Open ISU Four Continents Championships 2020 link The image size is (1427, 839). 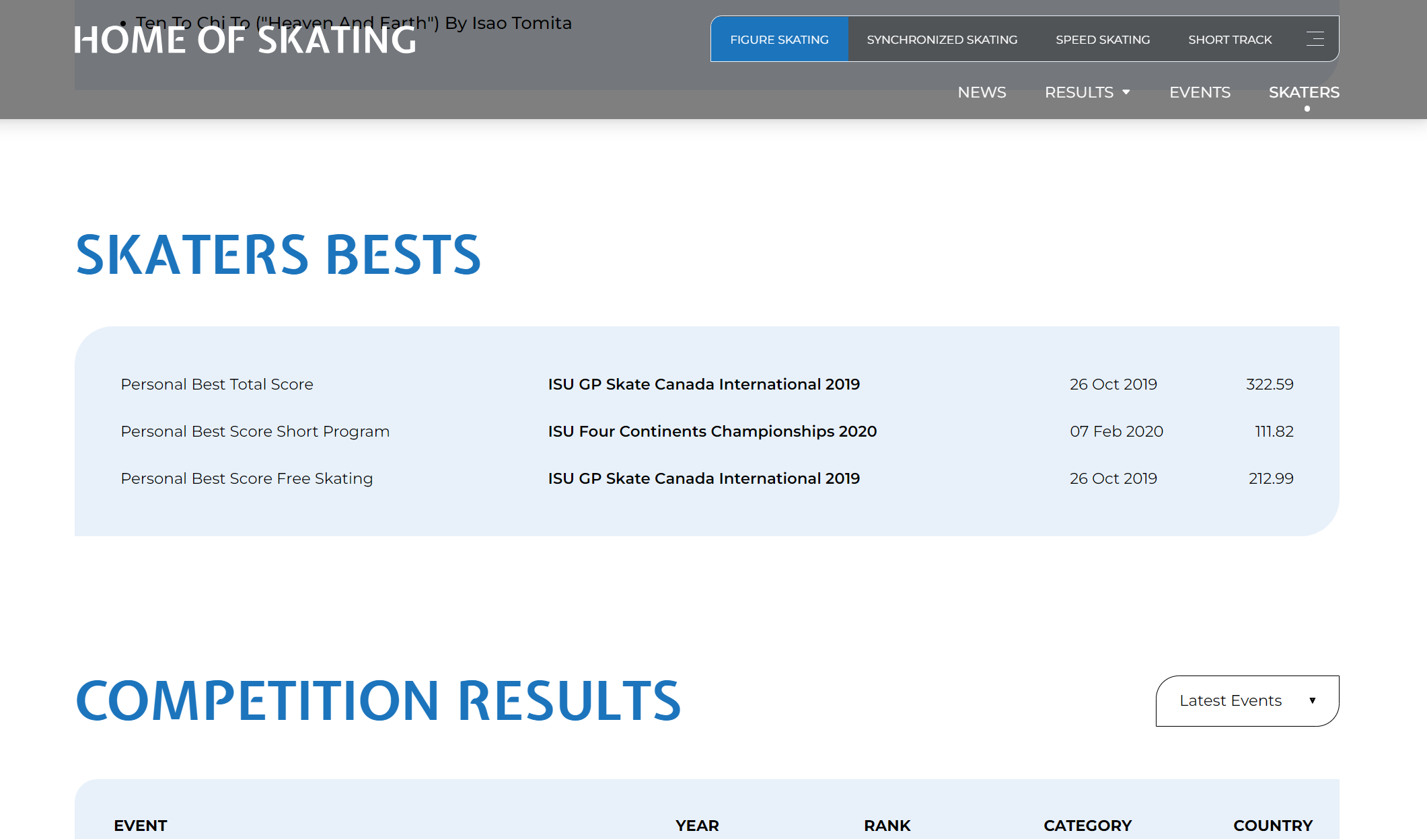tap(712, 431)
